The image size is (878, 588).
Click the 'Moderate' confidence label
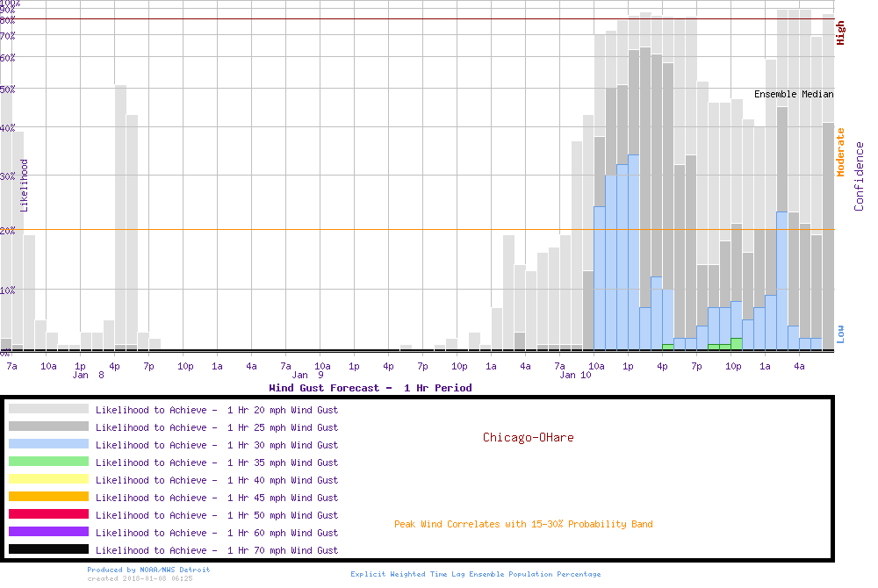841,153
